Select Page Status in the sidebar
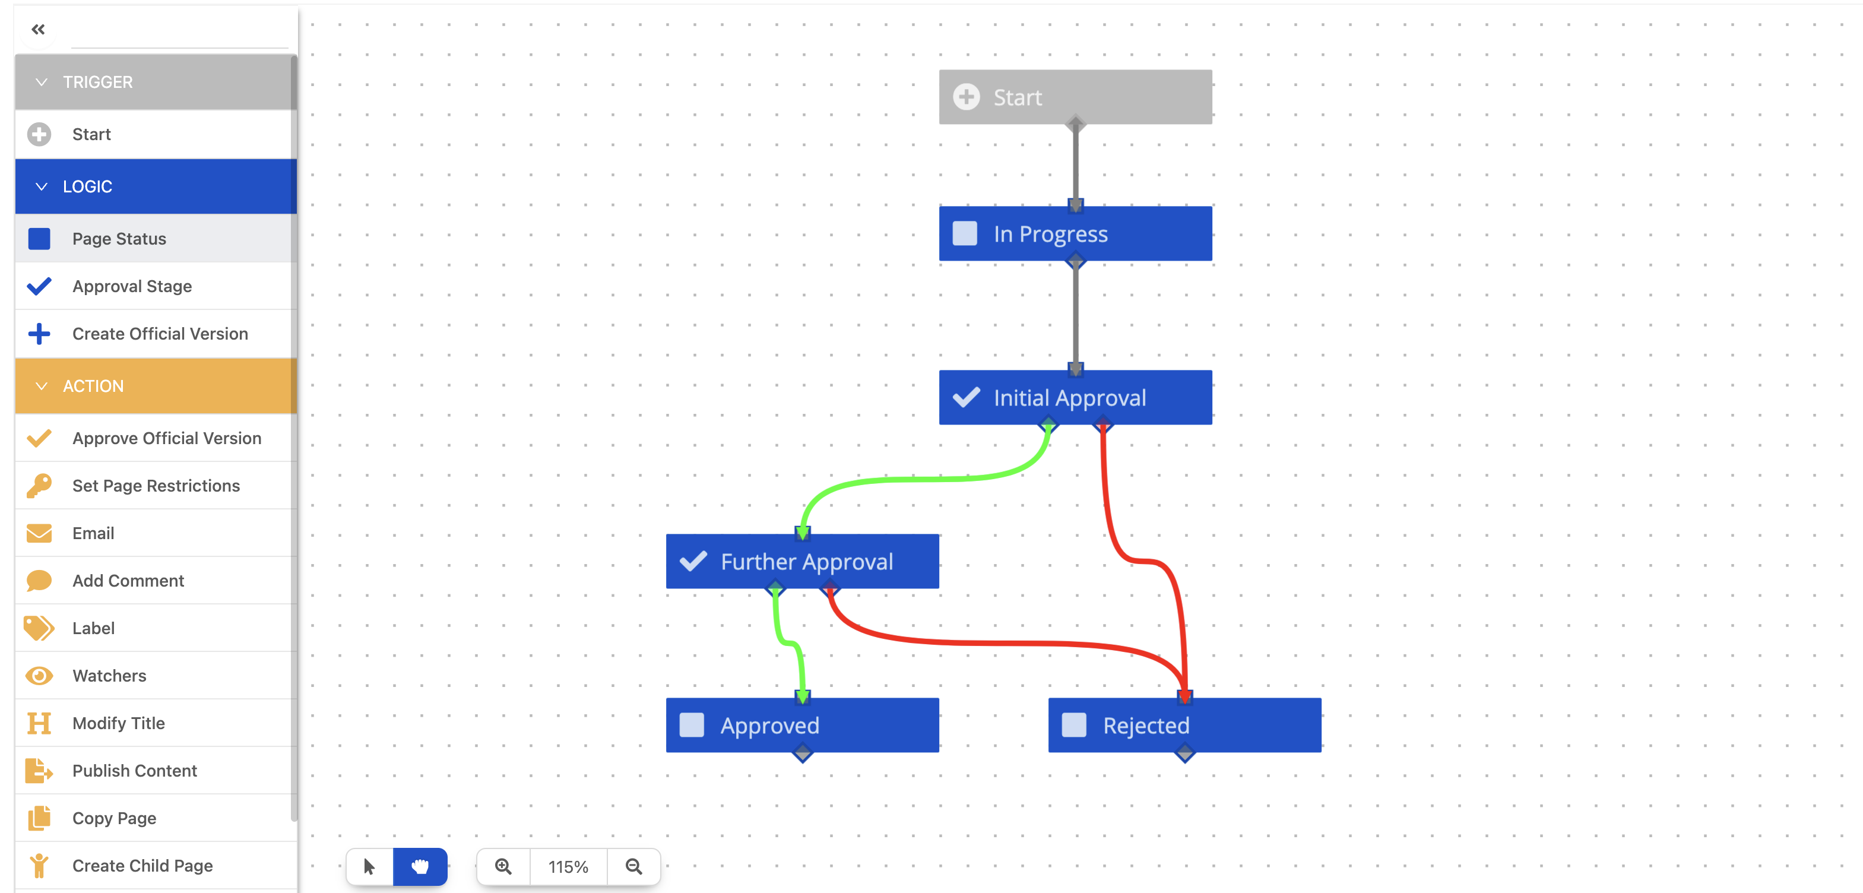The width and height of the screenshot is (1863, 893). point(119,239)
